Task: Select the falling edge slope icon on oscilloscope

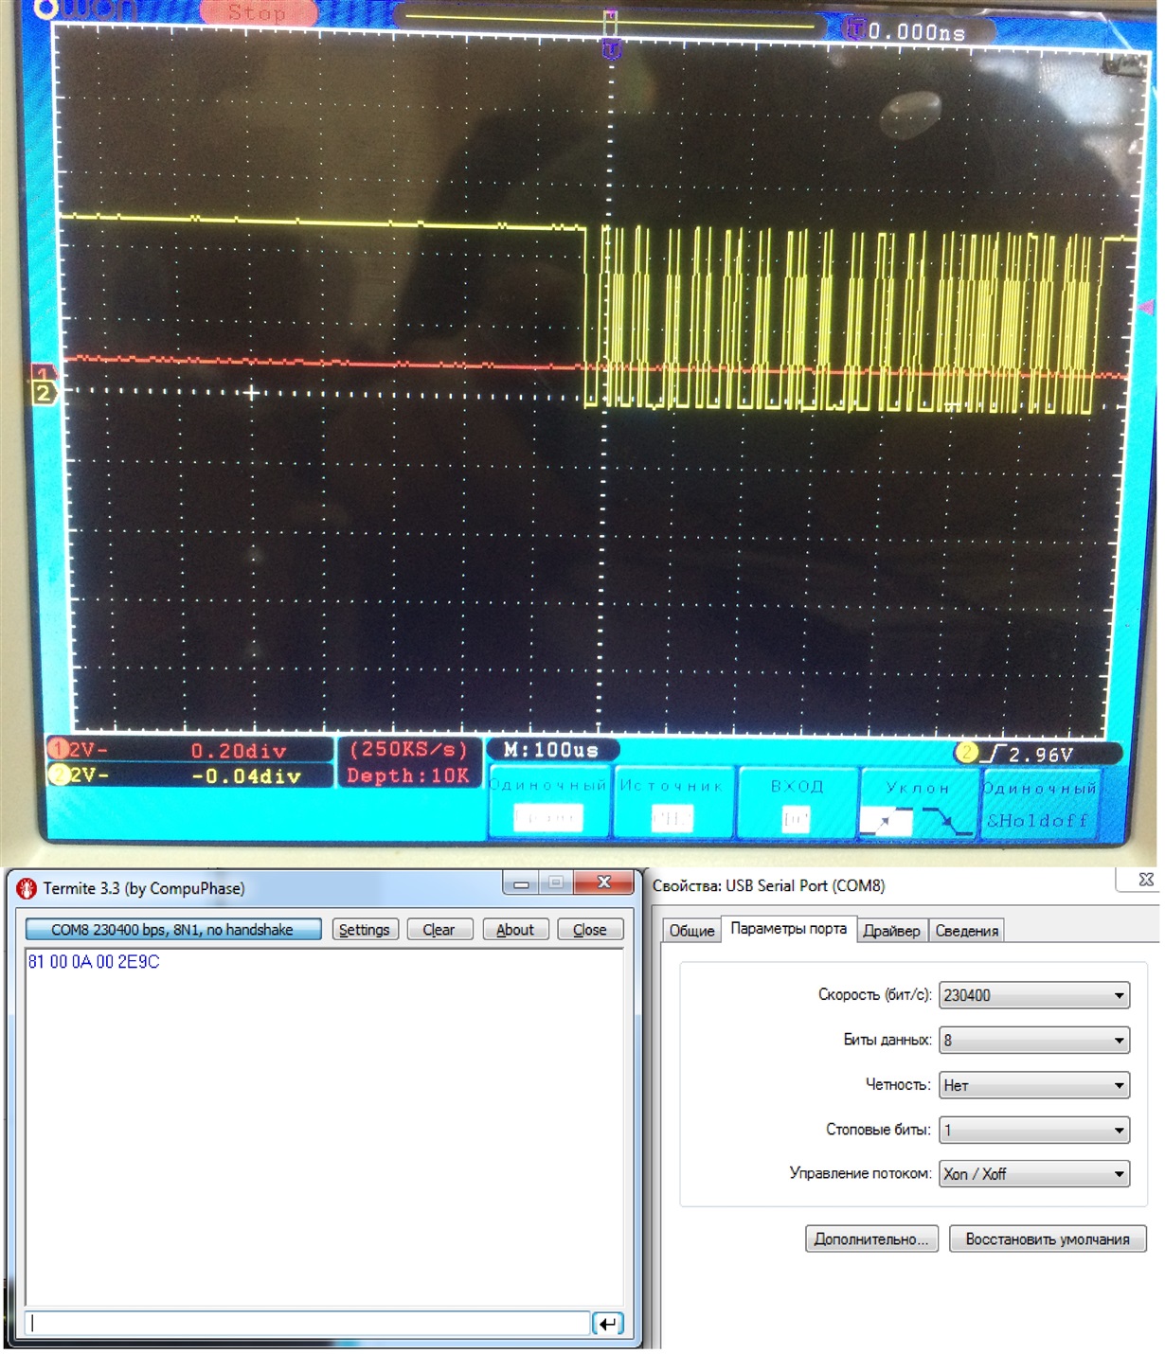Action: (944, 821)
